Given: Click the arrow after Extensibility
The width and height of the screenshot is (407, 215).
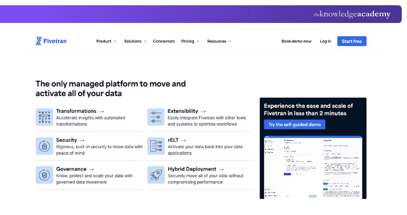Looking at the screenshot, I should (x=203, y=111).
